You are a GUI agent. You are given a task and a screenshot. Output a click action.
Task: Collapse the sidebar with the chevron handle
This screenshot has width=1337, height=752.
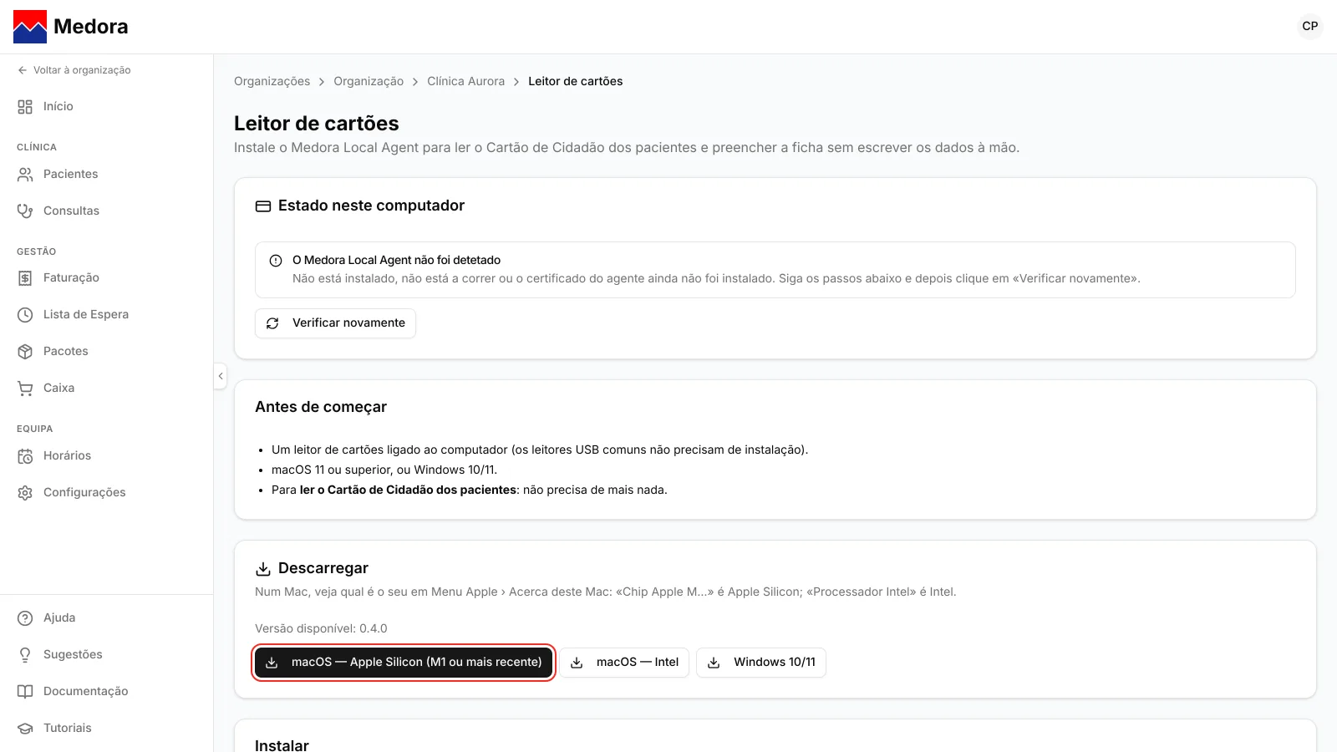click(221, 376)
